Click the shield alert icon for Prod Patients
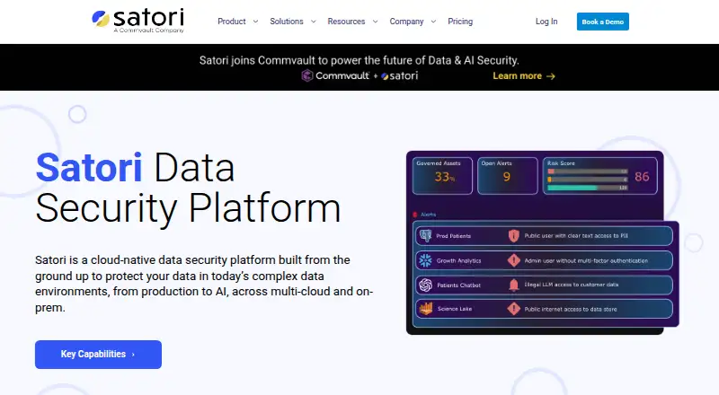The image size is (719, 395). pos(513,235)
